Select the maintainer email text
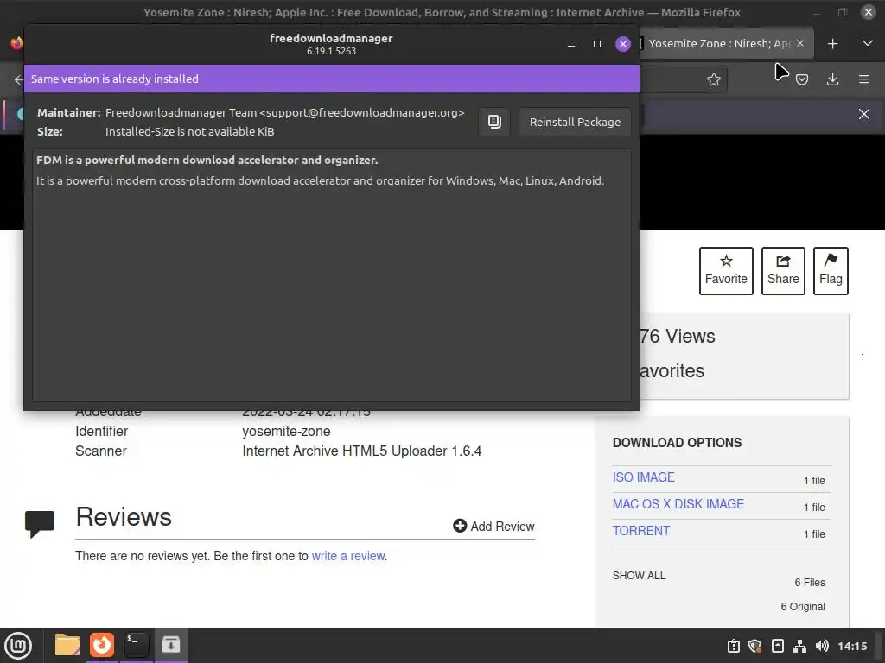885x663 pixels. coord(362,113)
